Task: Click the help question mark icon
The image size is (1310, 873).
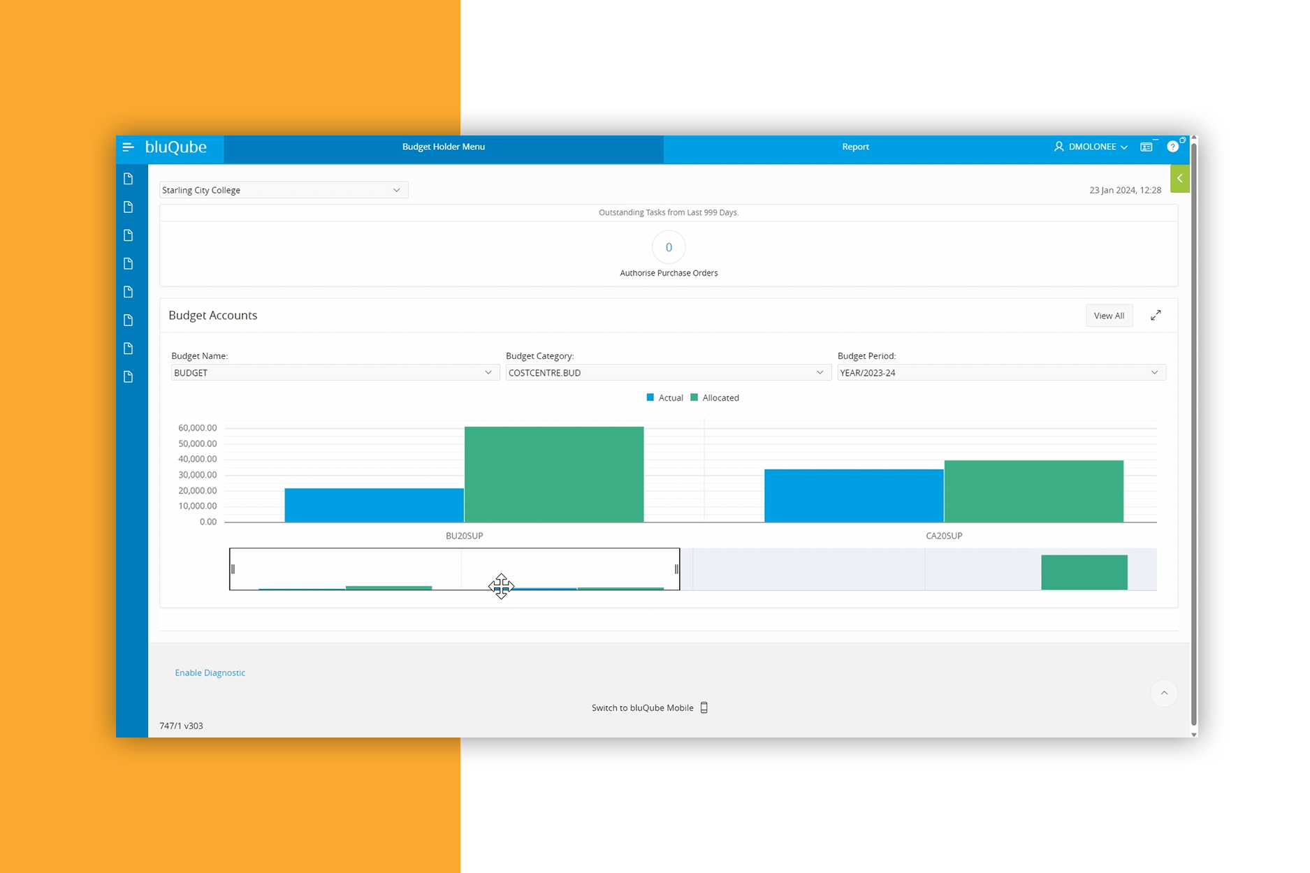Action: pos(1172,147)
